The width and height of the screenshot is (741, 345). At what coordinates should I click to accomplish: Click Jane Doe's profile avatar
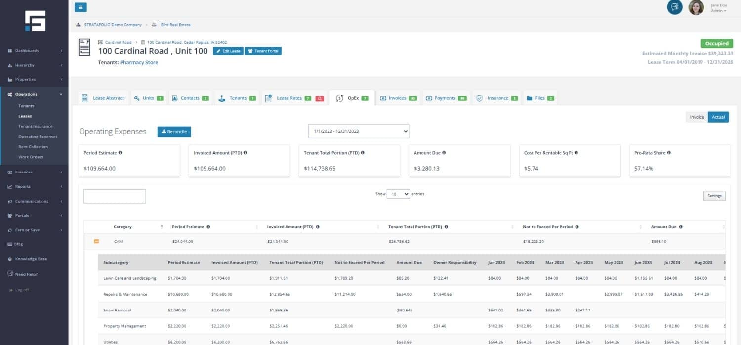coord(696,7)
